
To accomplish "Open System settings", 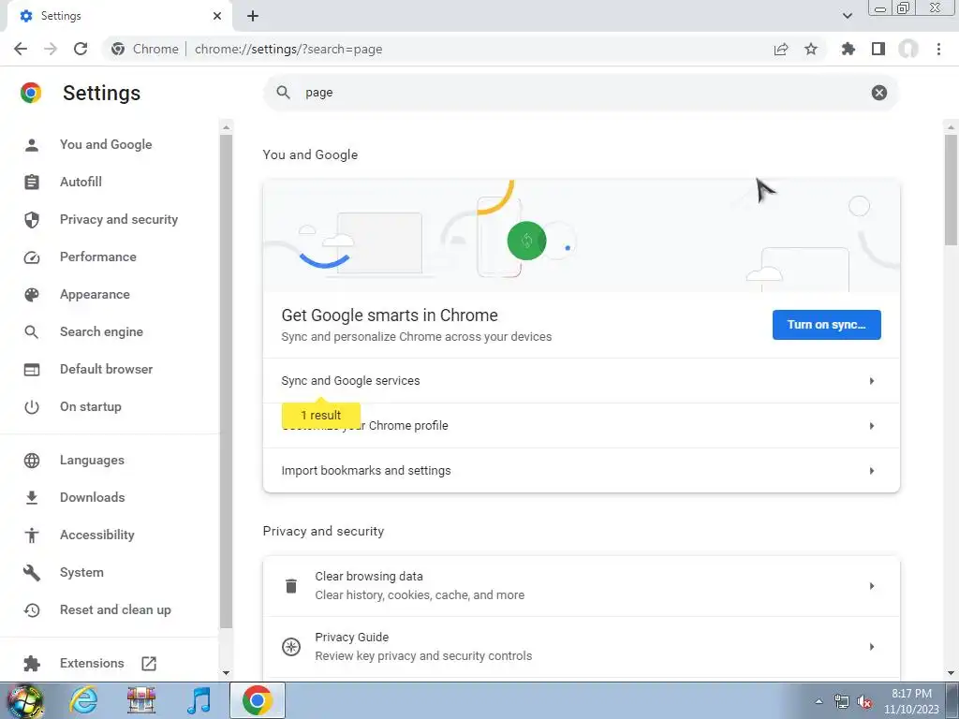I will [x=81, y=572].
